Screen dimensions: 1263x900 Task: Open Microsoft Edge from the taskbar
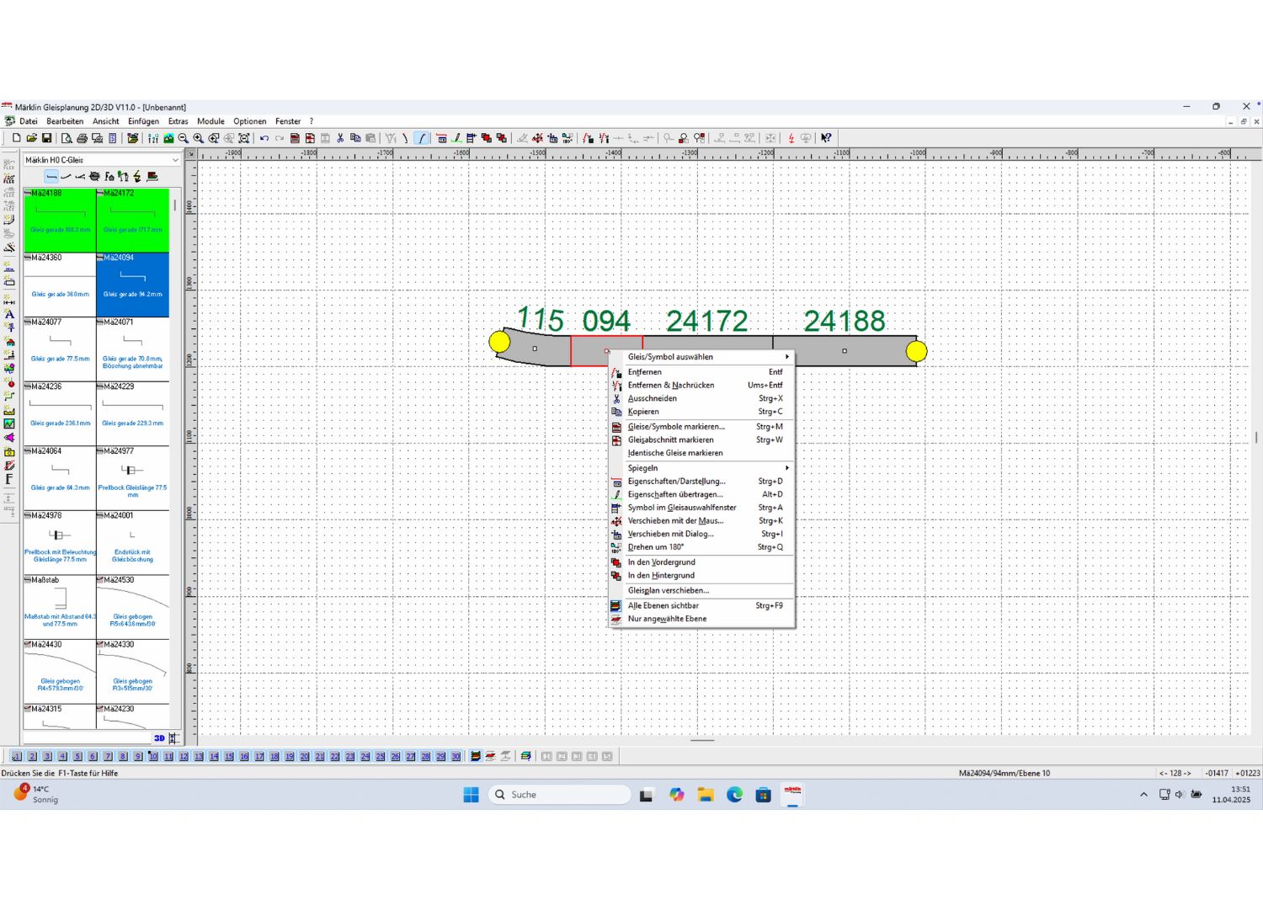(x=734, y=795)
